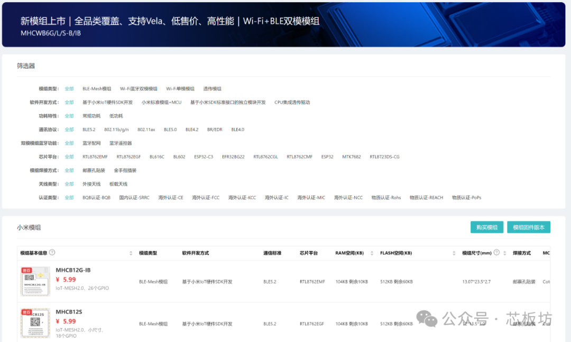571x342 pixels.
Task: Filter soldering method by 邮票孔贴装 option
Action: pos(94,170)
